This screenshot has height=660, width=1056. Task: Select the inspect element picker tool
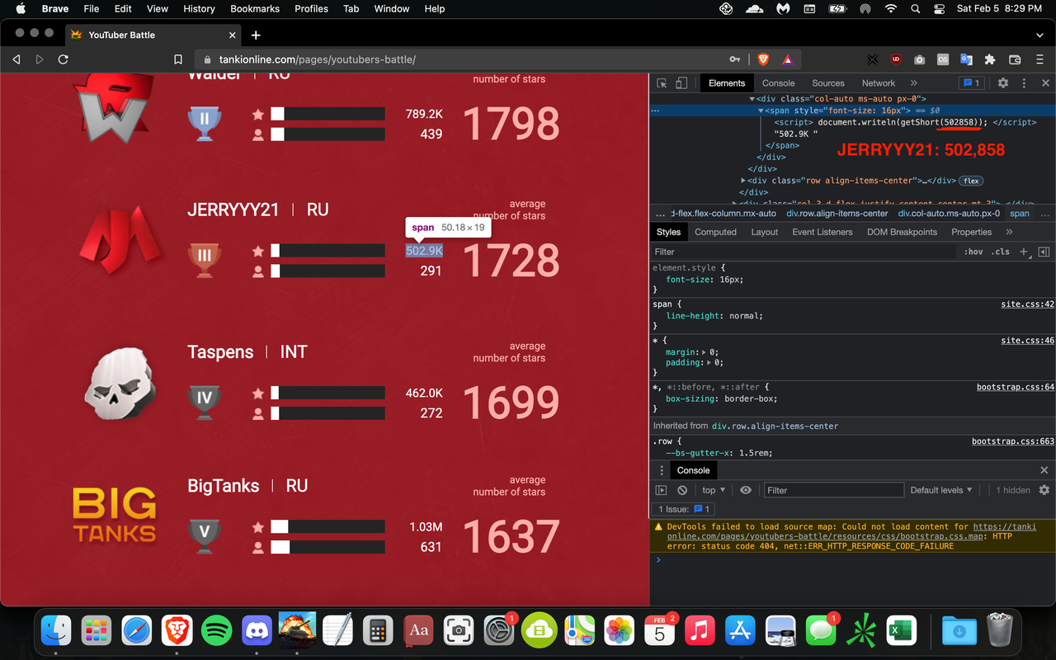661,82
